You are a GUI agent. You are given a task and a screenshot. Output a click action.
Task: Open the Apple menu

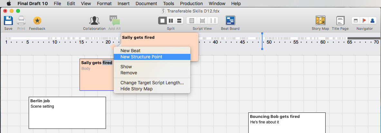pyautogui.click(x=9, y=4)
